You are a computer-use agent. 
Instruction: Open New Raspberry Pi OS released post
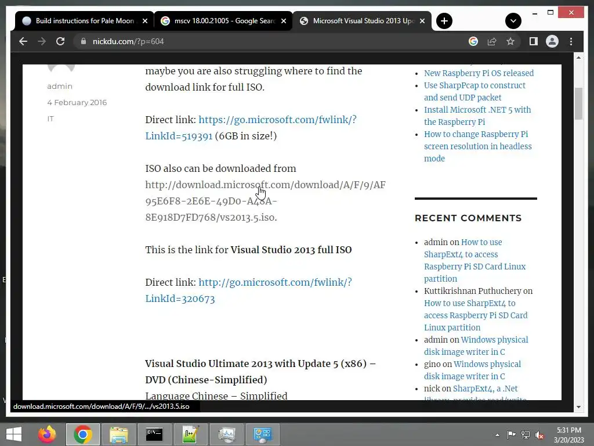click(479, 73)
